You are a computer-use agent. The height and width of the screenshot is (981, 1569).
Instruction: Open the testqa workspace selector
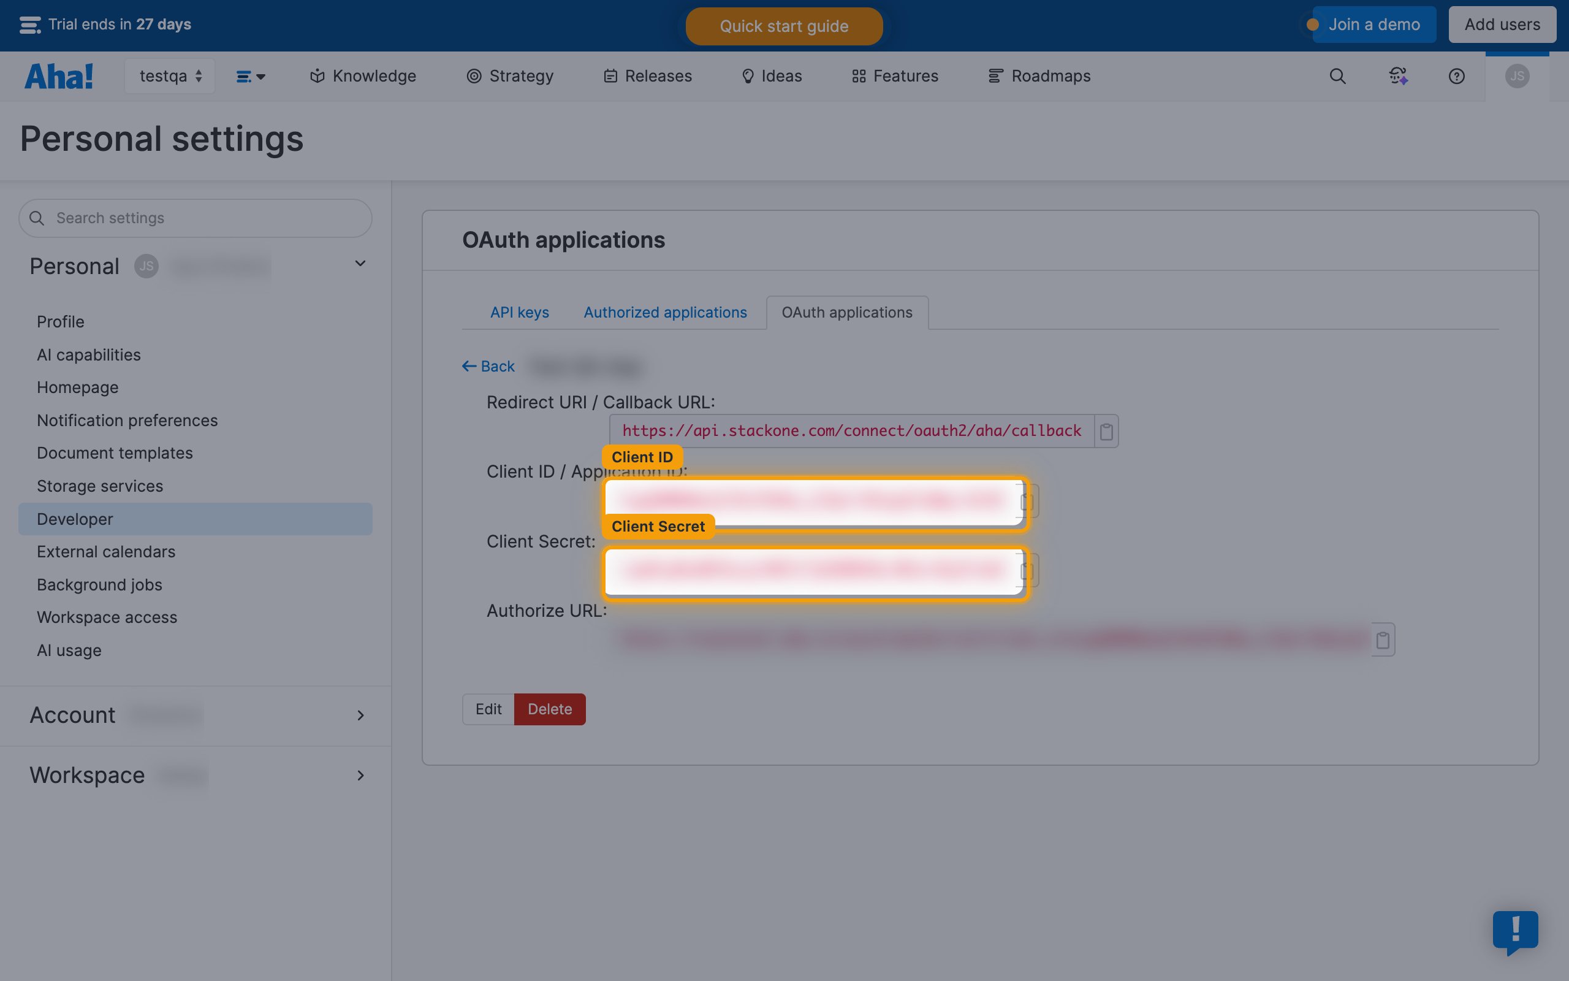click(170, 76)
